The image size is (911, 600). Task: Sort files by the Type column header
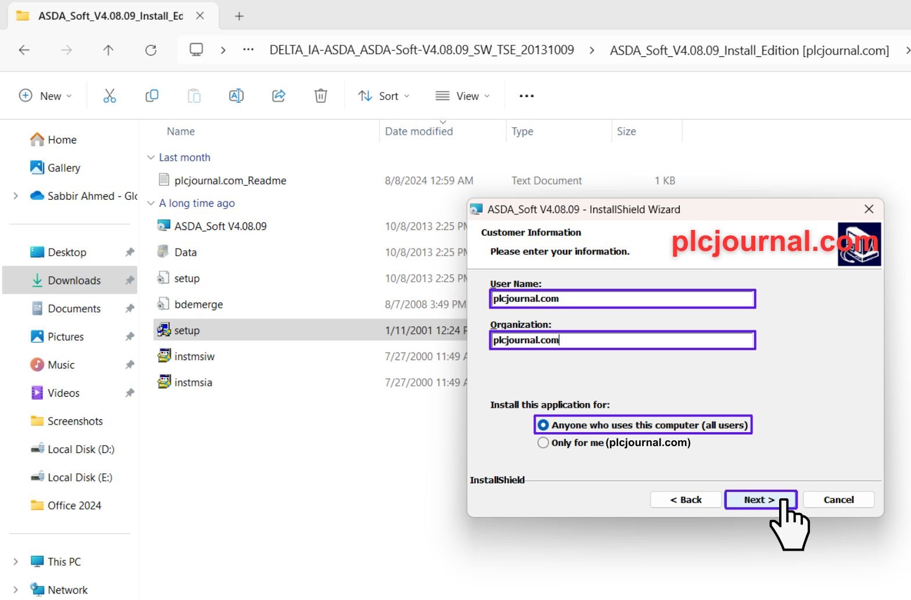[522, 132]
